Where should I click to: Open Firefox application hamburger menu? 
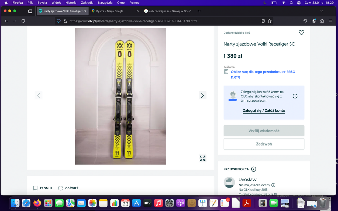point(331,21)
